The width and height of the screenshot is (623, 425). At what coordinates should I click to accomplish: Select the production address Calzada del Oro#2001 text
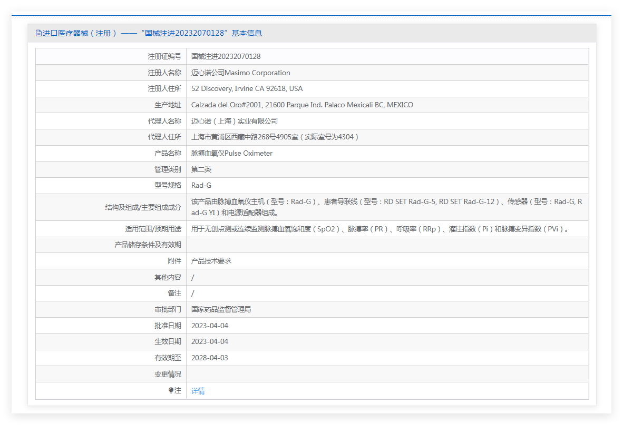coord(302,105)
